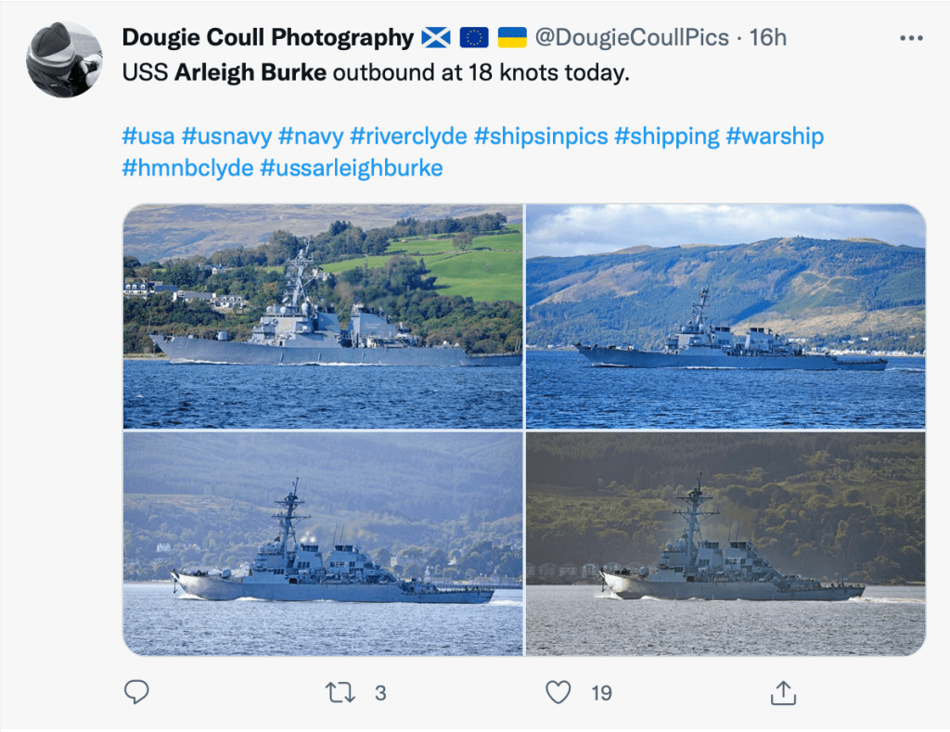View bottom-right dark forest ship photo
The height and width of the screenshot is (732, 950).
pos(725,544)
